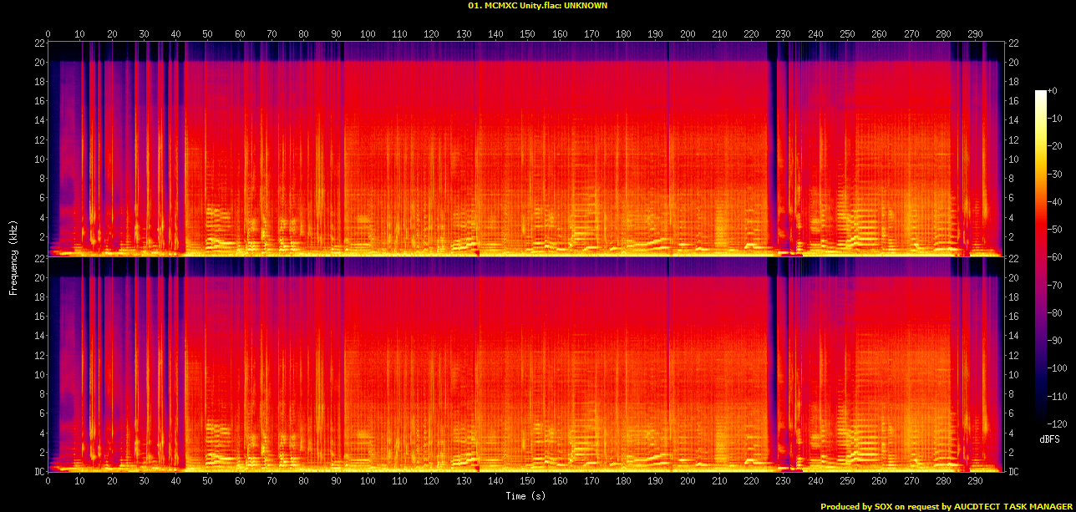Select the 100 second mark on the top time axis
The width and height of the screenshot is (1076, 512).
click(368, 34)
